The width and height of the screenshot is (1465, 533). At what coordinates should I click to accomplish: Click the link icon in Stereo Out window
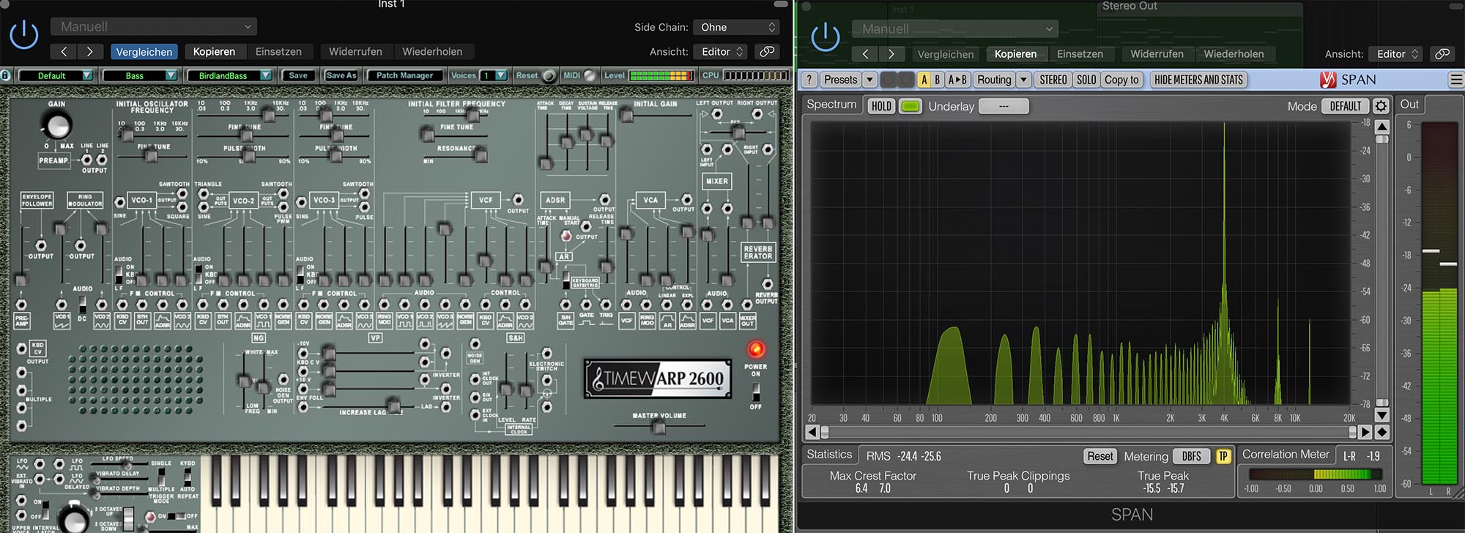[1442, 53]
